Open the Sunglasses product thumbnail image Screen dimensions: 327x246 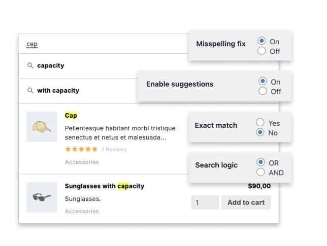coord(42,197)
